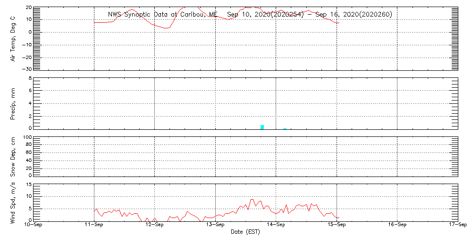Screen dimensions: 472x236
Task: Click the 13-Sep date tick label
Action: pos(216,225)
